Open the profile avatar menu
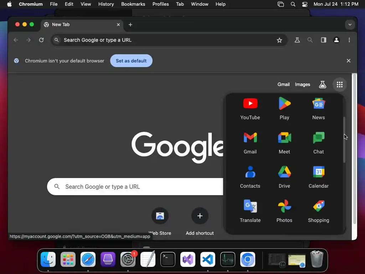 [x=336, y=40]
